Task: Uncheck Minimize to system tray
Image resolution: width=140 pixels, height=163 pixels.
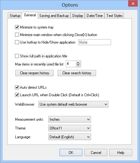Action: coord(17,27)
